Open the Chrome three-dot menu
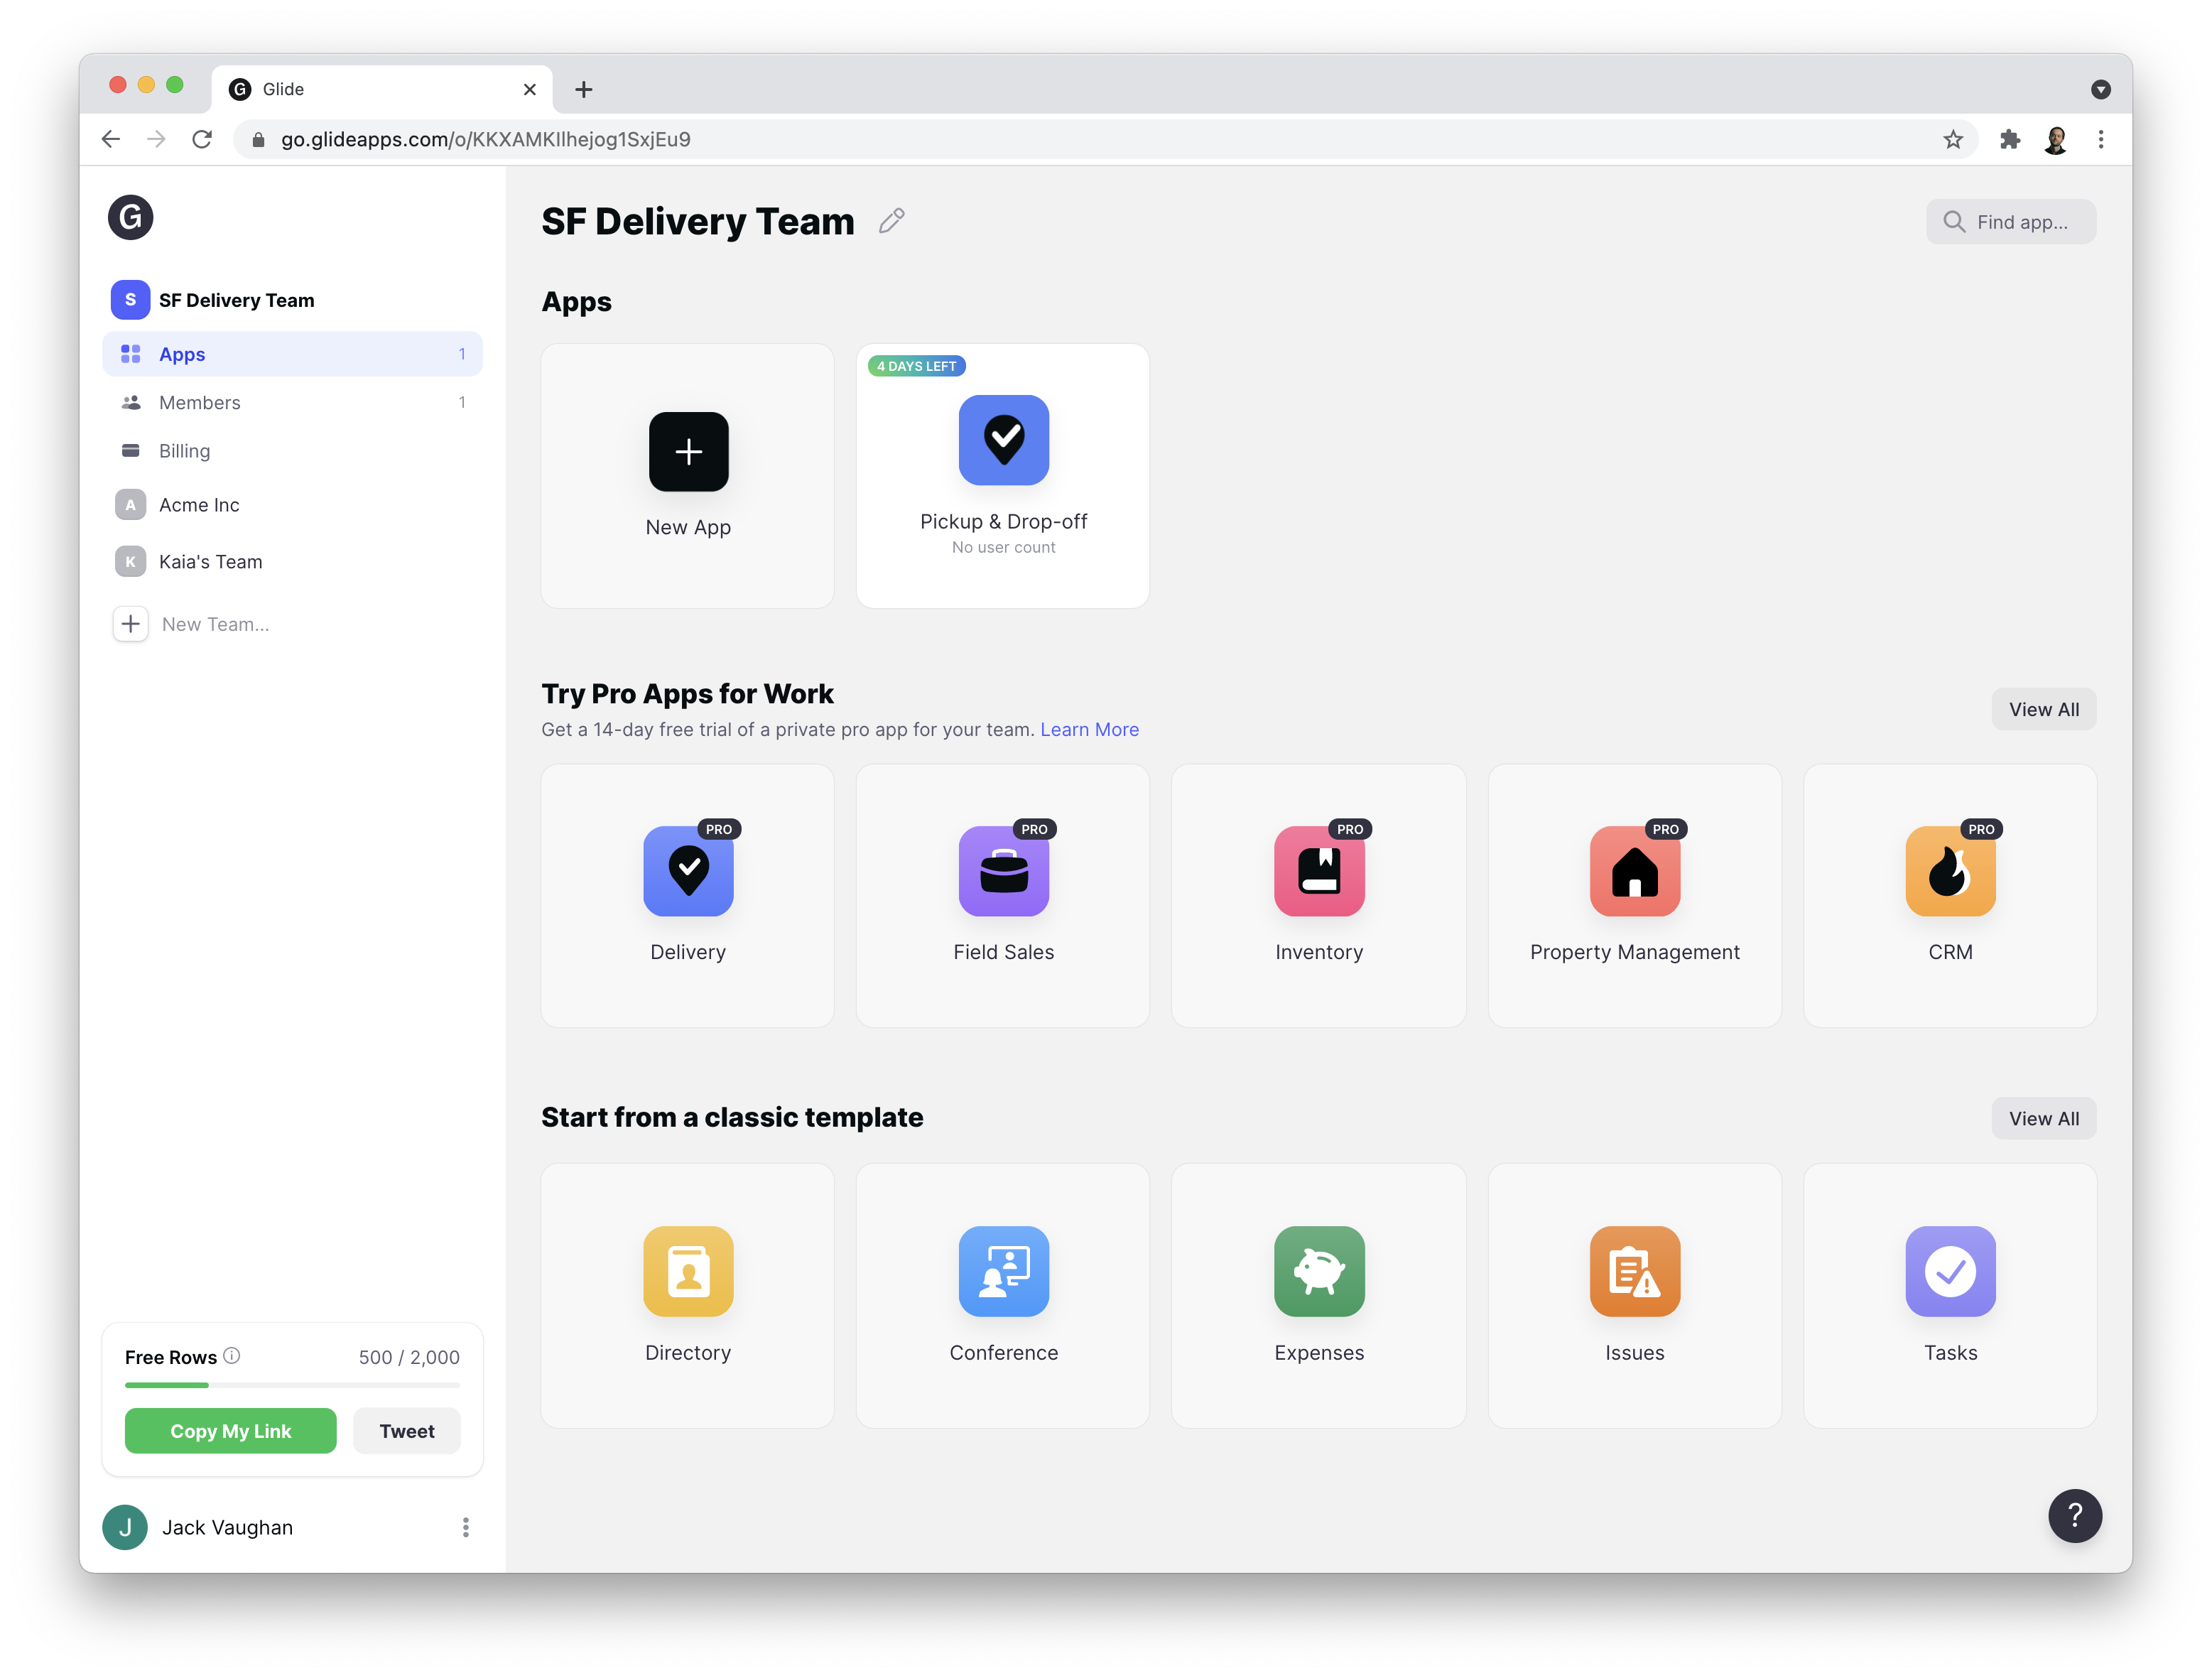The image size is (2212, 1678). 2100,140
